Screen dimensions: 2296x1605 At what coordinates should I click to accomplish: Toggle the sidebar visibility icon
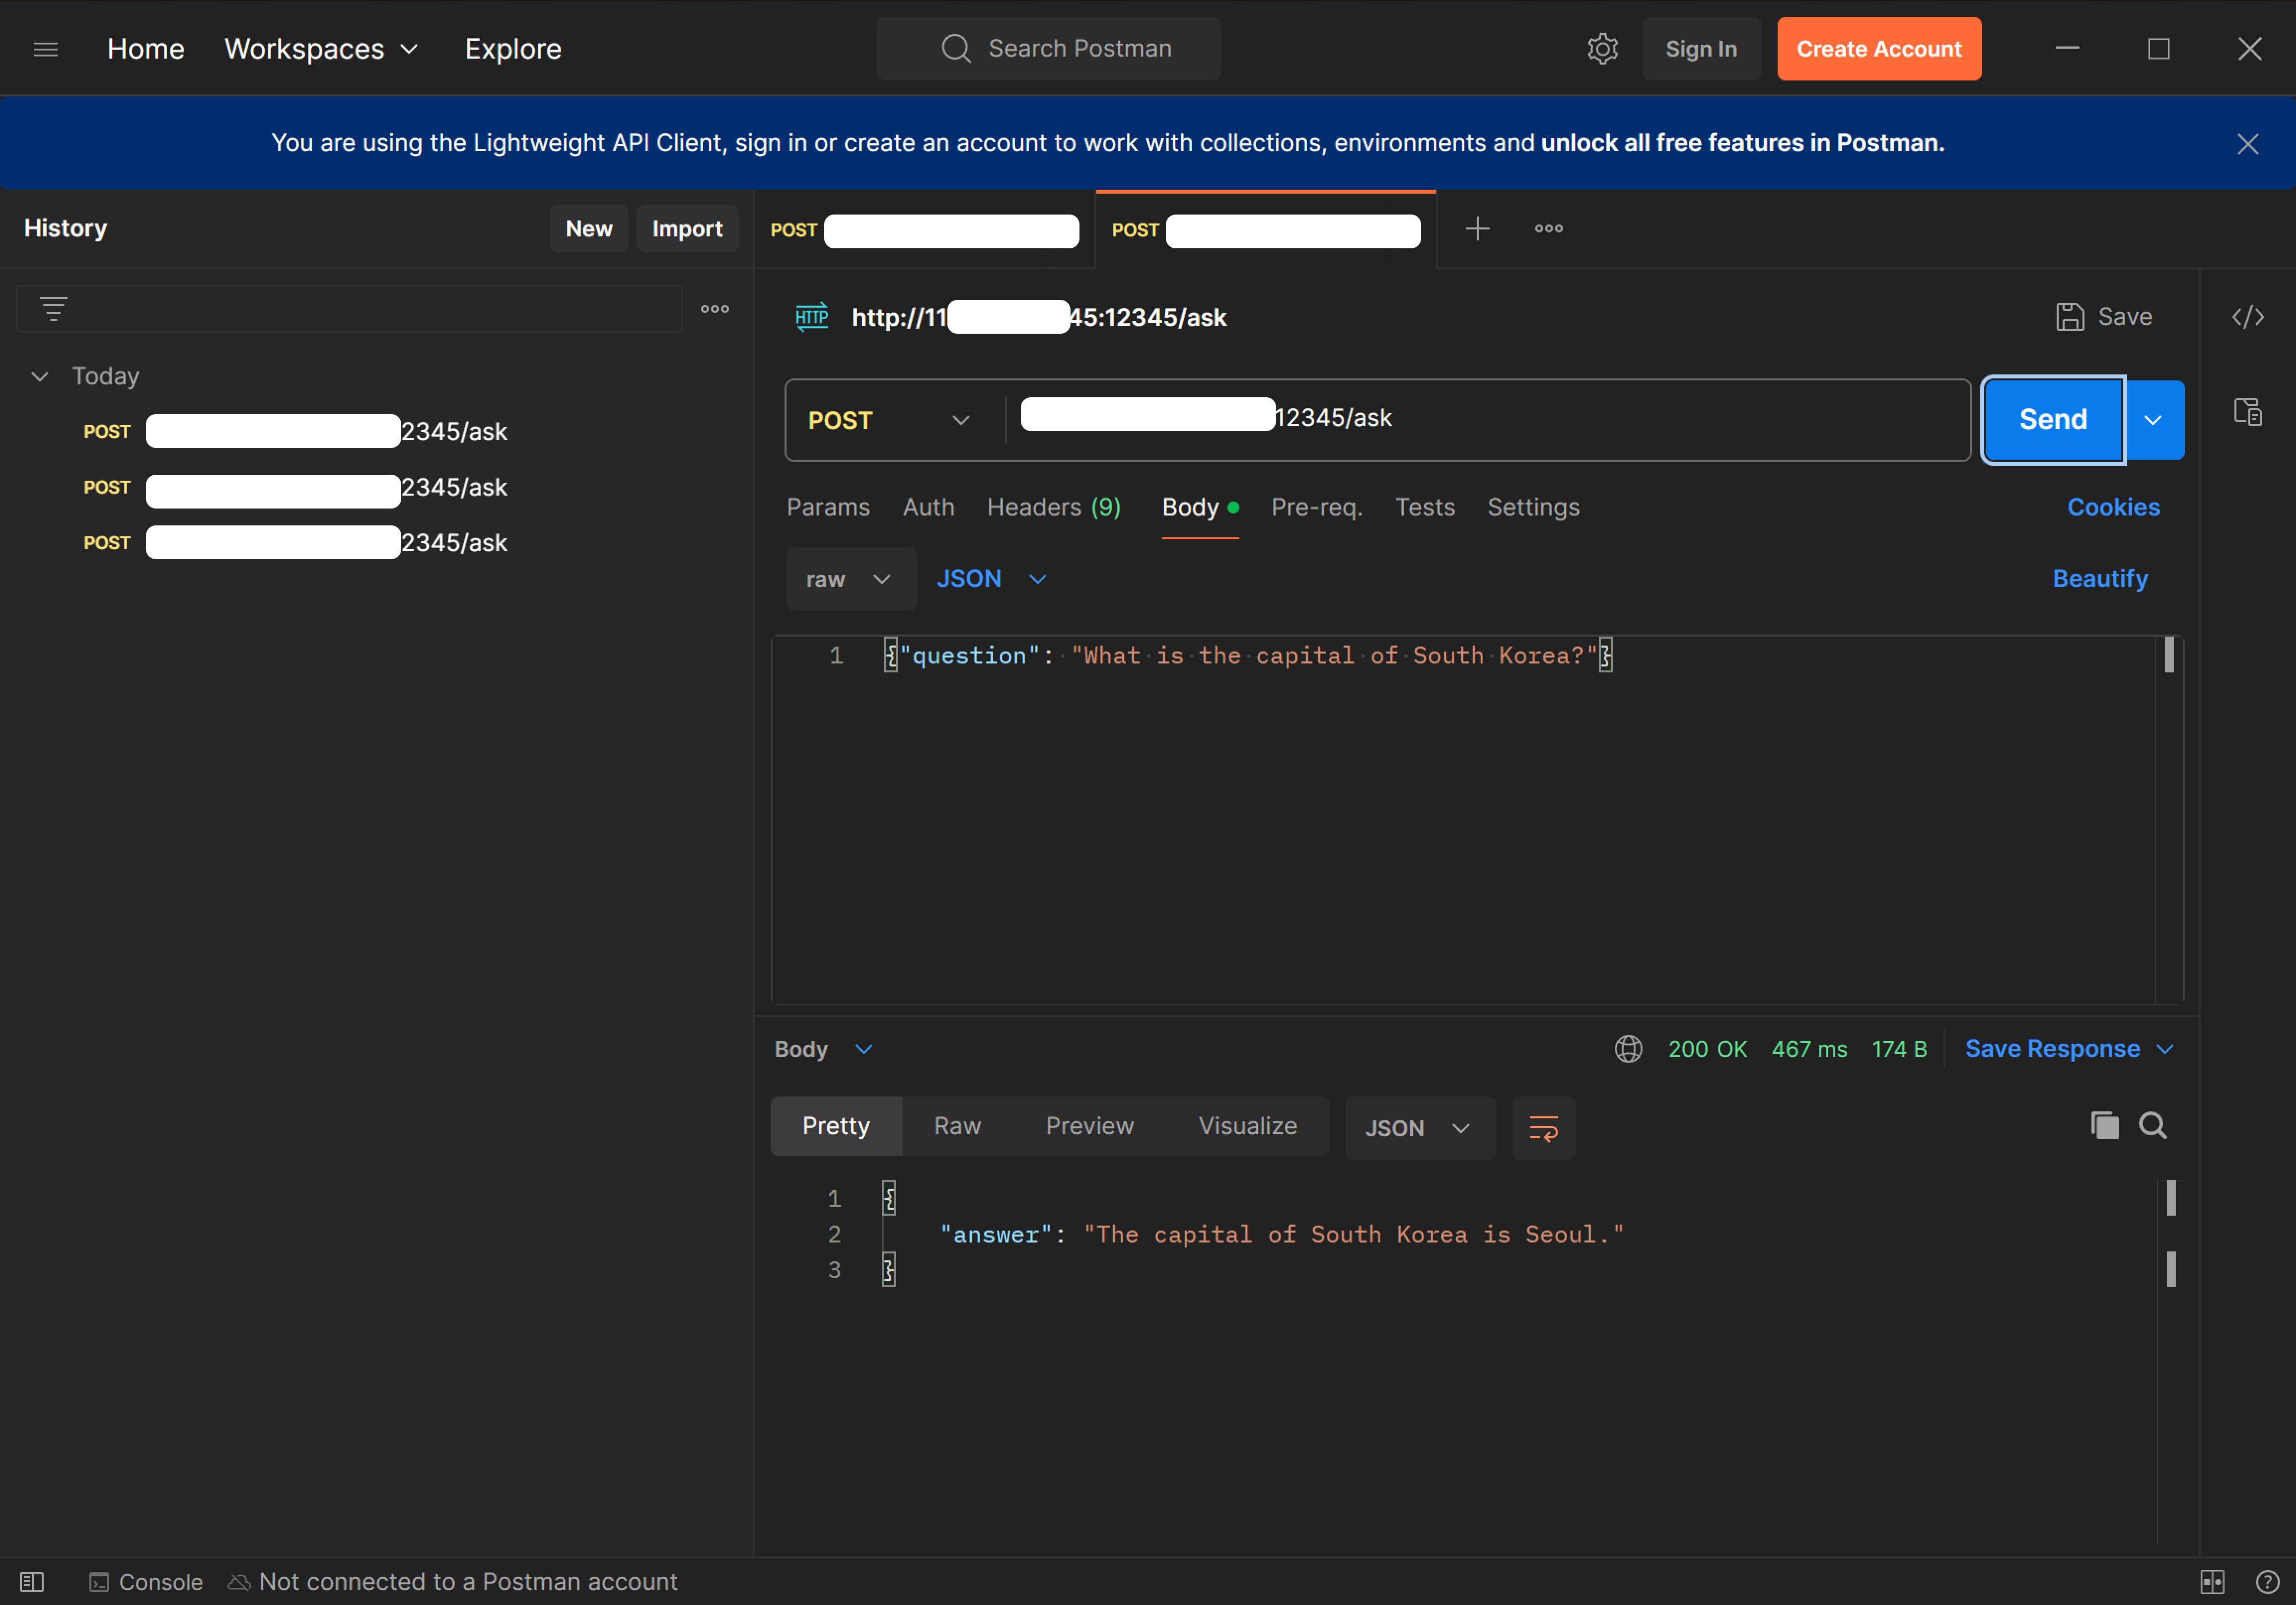(32, 1582)
